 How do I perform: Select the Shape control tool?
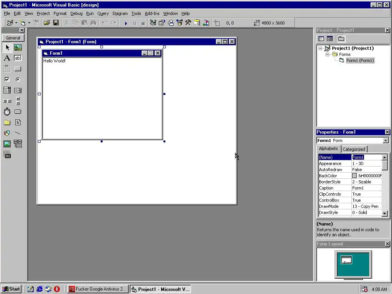coord(7,133)
